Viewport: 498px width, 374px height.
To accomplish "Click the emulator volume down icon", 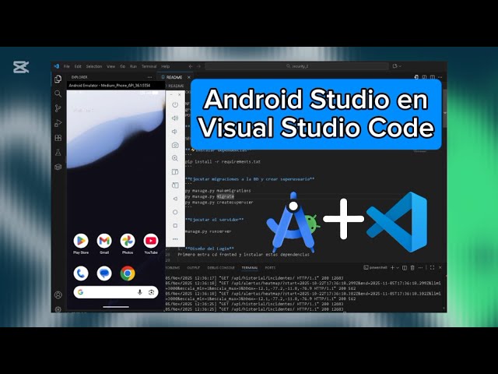I will (174, 132).
